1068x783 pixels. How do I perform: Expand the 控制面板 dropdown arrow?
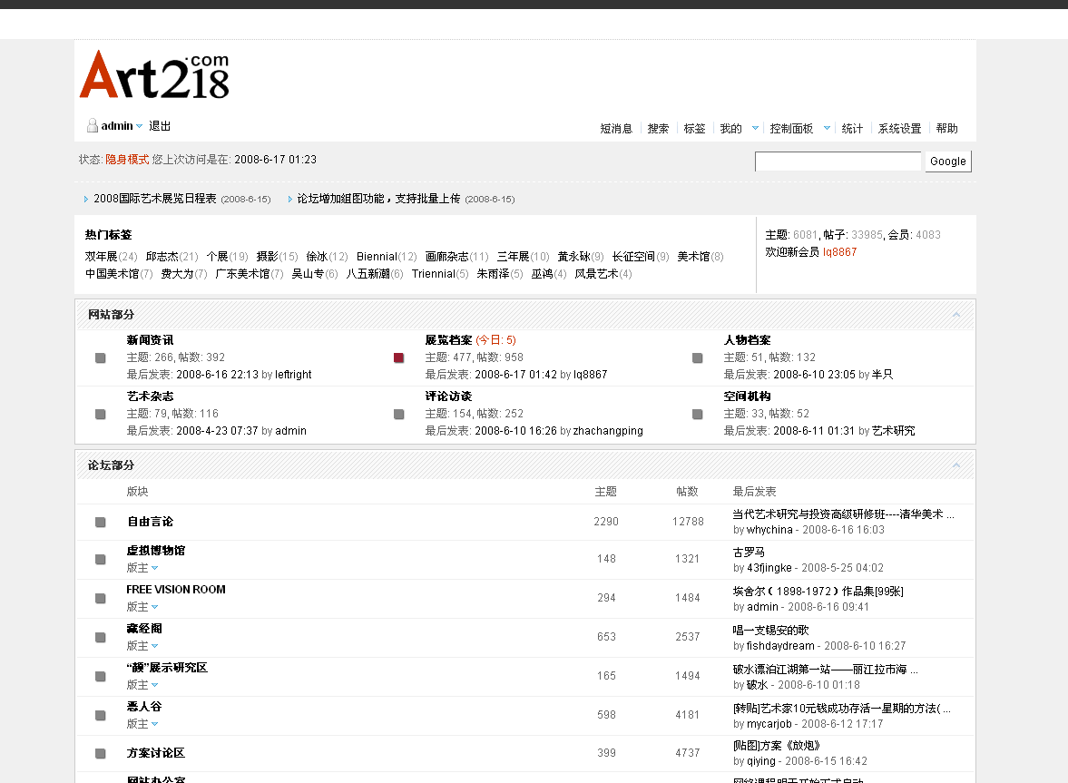(827, 129)
